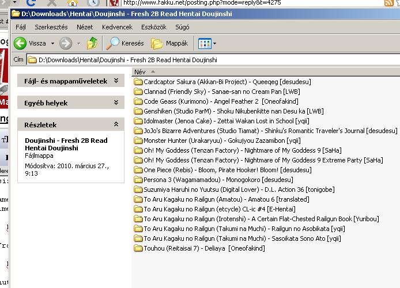Open the Eszközök menu

pos(154,27)
